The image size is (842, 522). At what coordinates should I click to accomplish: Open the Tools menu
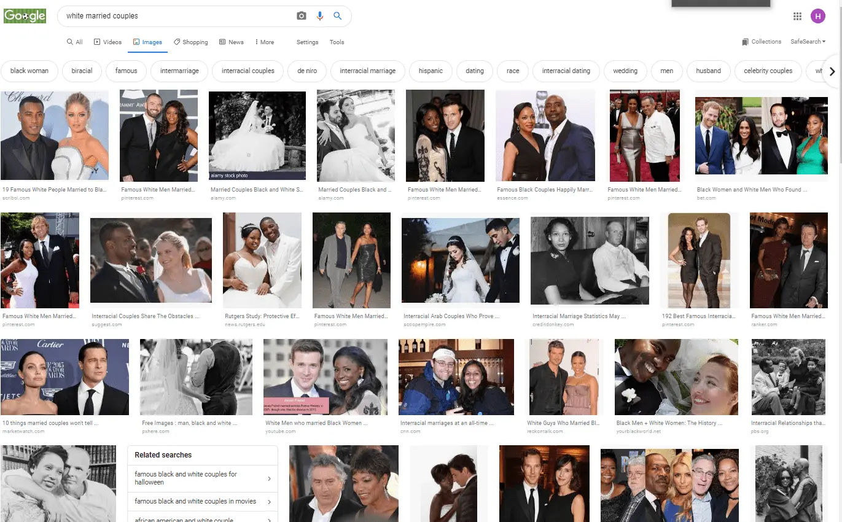click(x=337, y=42)
